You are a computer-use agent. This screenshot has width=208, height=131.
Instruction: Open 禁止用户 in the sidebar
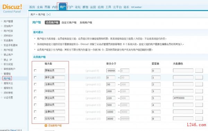pos(8,55)
